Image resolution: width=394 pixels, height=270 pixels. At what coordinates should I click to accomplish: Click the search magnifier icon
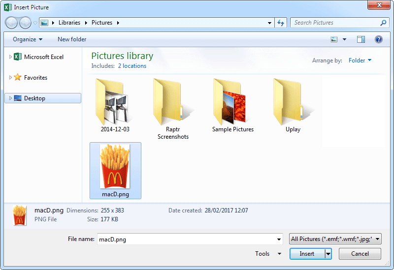click(x=383, y=23)
